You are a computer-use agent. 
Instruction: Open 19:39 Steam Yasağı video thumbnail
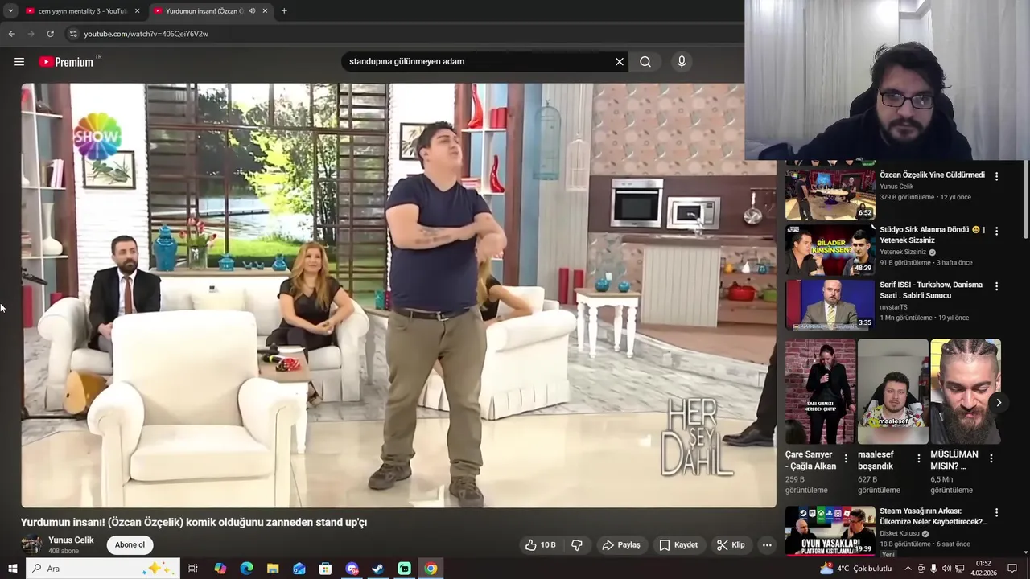[x=830, y=531]
